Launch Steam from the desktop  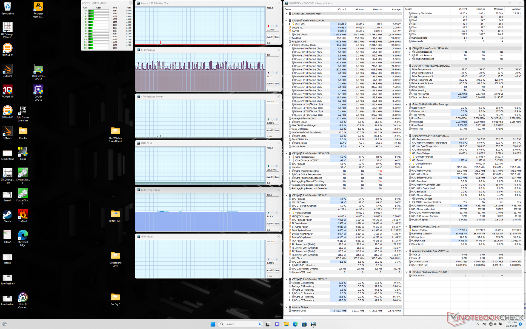tap(8, 216)
